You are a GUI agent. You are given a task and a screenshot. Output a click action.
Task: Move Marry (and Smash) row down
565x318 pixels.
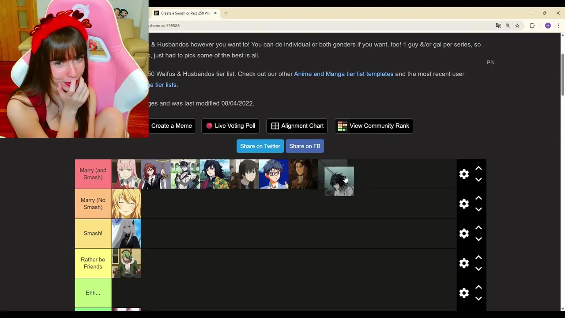(478, 180)
